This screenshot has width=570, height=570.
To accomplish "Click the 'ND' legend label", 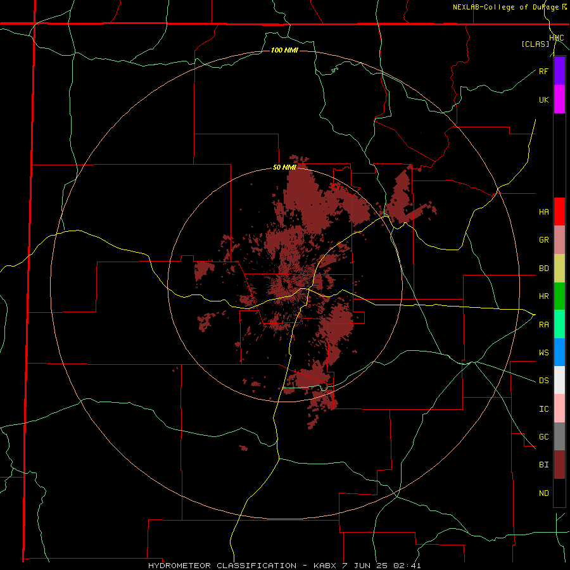I will (543, 493).
